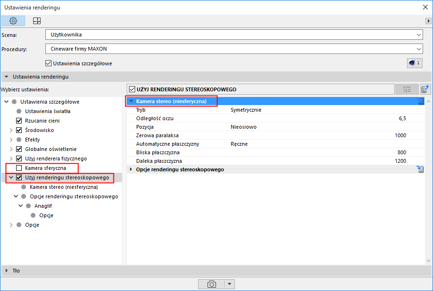Uncheck Rzucanie cieni
This screenshot has width=433, height=291.
pyautogui.click(x=19, y=121)
